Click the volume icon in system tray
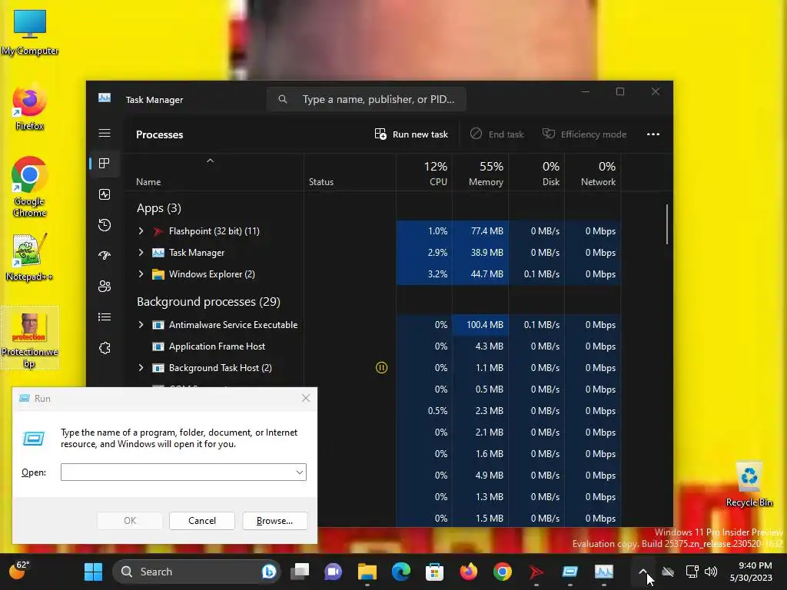Image resolution: width=787 pixels, height=590 pixels. [711, 572]
